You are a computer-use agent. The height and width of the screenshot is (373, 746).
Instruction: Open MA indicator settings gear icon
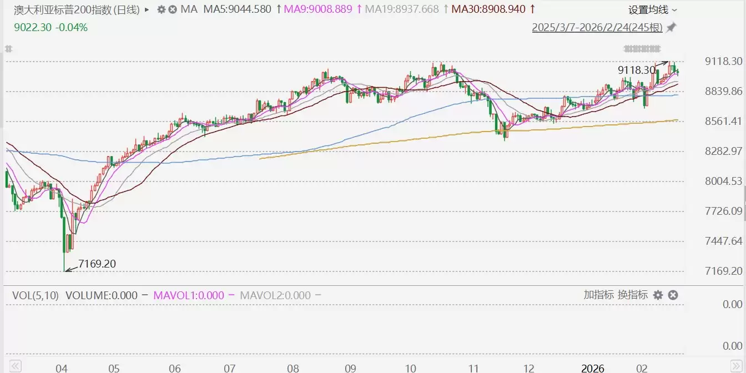[161, 9]
